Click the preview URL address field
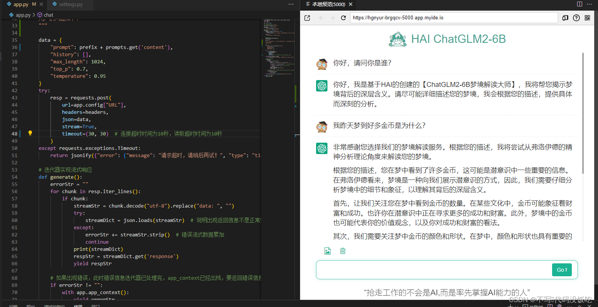The width and height of the screenshot is (598, 307). point(454,18)
